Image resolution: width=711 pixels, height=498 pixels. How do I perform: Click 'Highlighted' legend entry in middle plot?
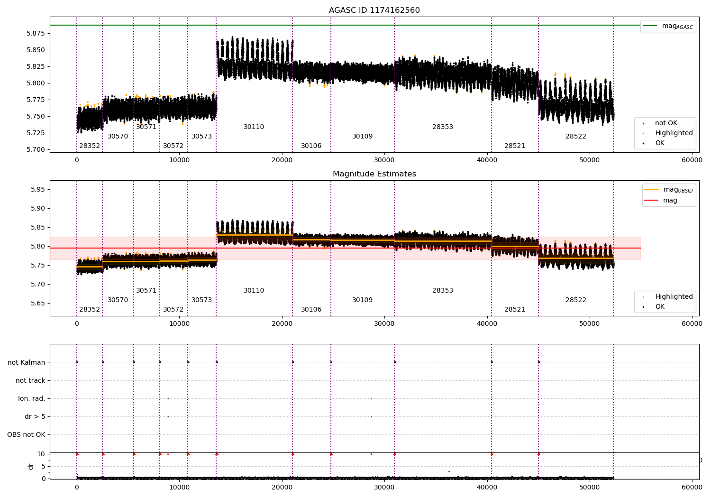point(667,297)
